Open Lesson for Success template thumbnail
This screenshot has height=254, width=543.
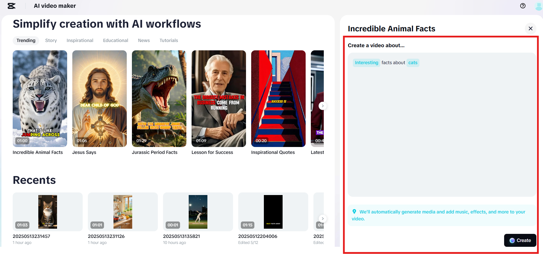point(219,99)
